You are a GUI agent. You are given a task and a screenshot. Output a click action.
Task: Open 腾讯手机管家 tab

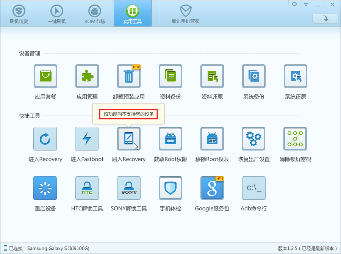(186, 14)
